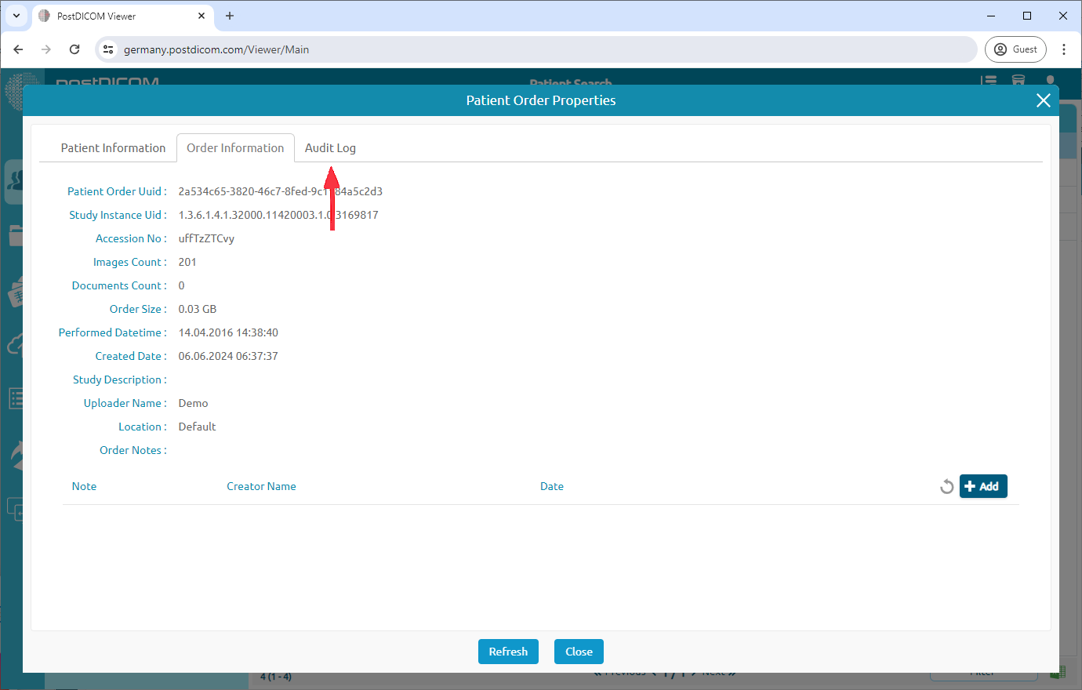Switch to the Patient Information tab

pyautogui.click(x=113, y=147)
